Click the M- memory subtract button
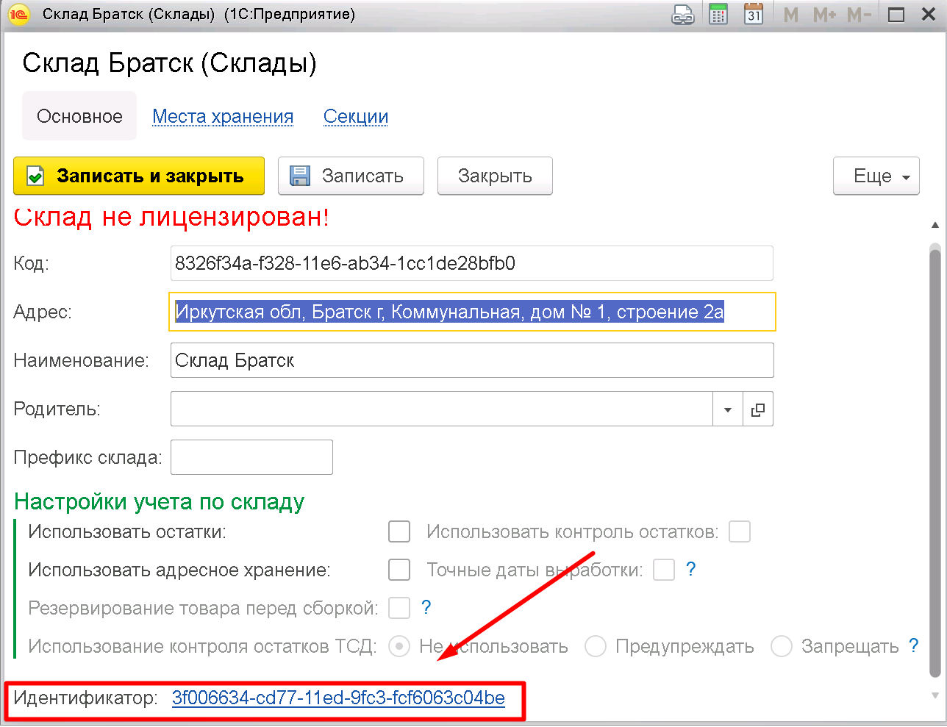 click(x=859, y=15)
